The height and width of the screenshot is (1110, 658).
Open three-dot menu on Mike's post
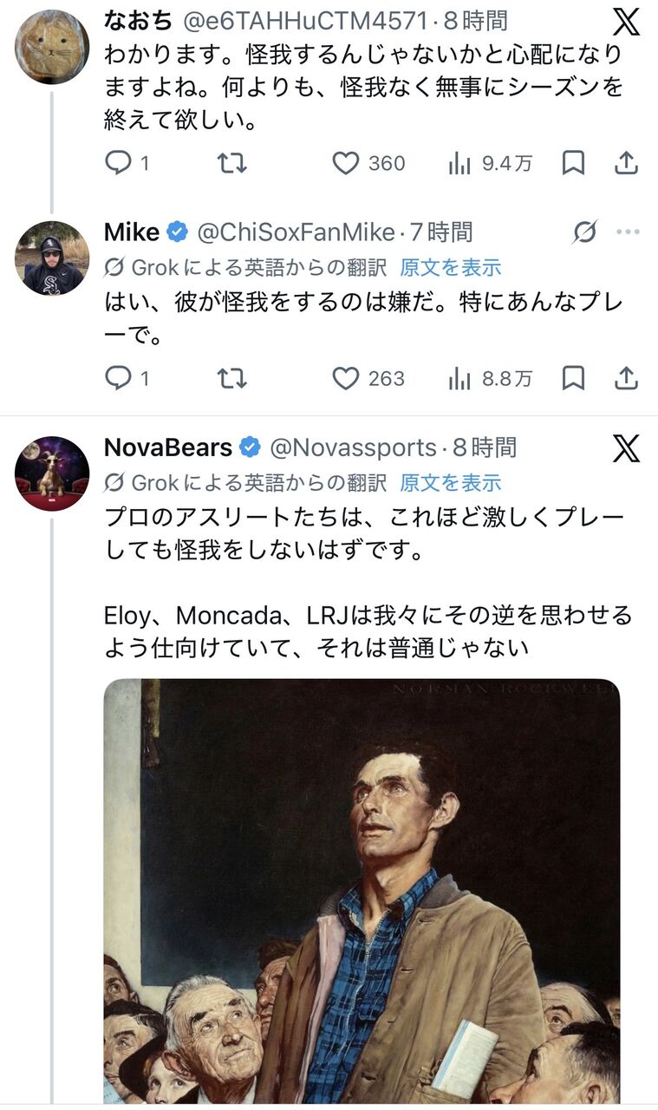pos(627,232)
